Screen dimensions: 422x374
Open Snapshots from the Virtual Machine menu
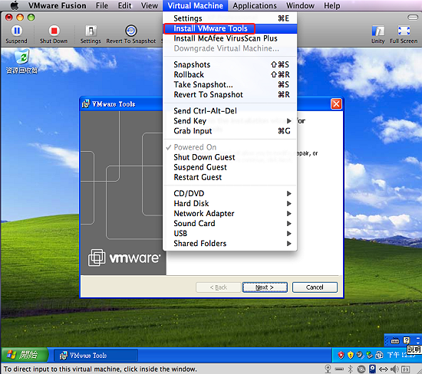point(230,64)
